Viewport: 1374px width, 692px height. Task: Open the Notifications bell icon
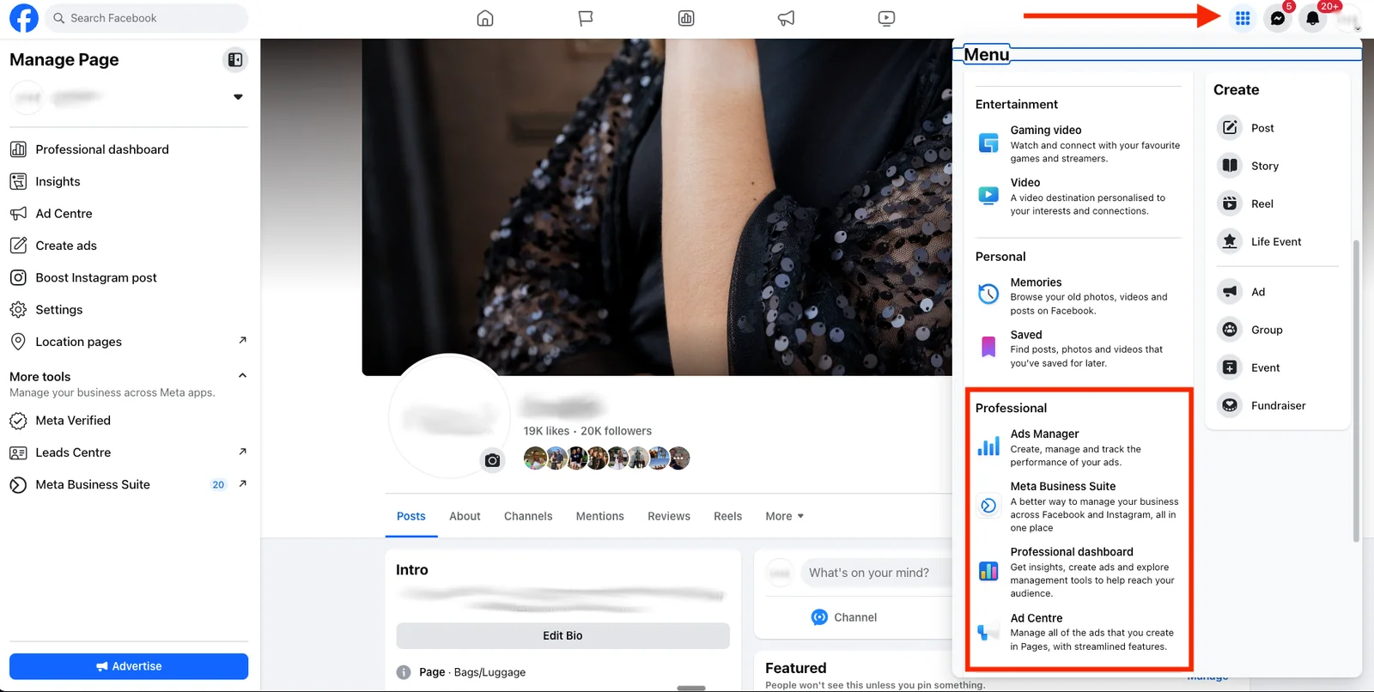point(1312,18)
